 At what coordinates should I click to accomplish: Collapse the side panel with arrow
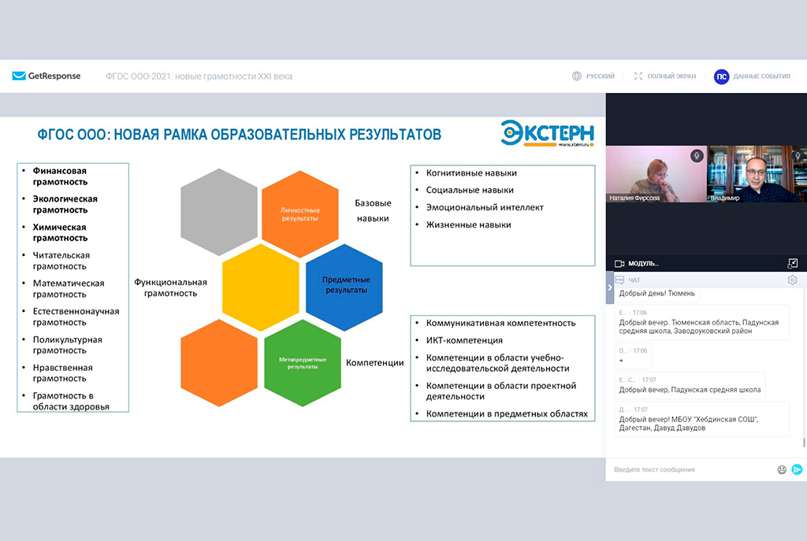(x=609, y=287)
